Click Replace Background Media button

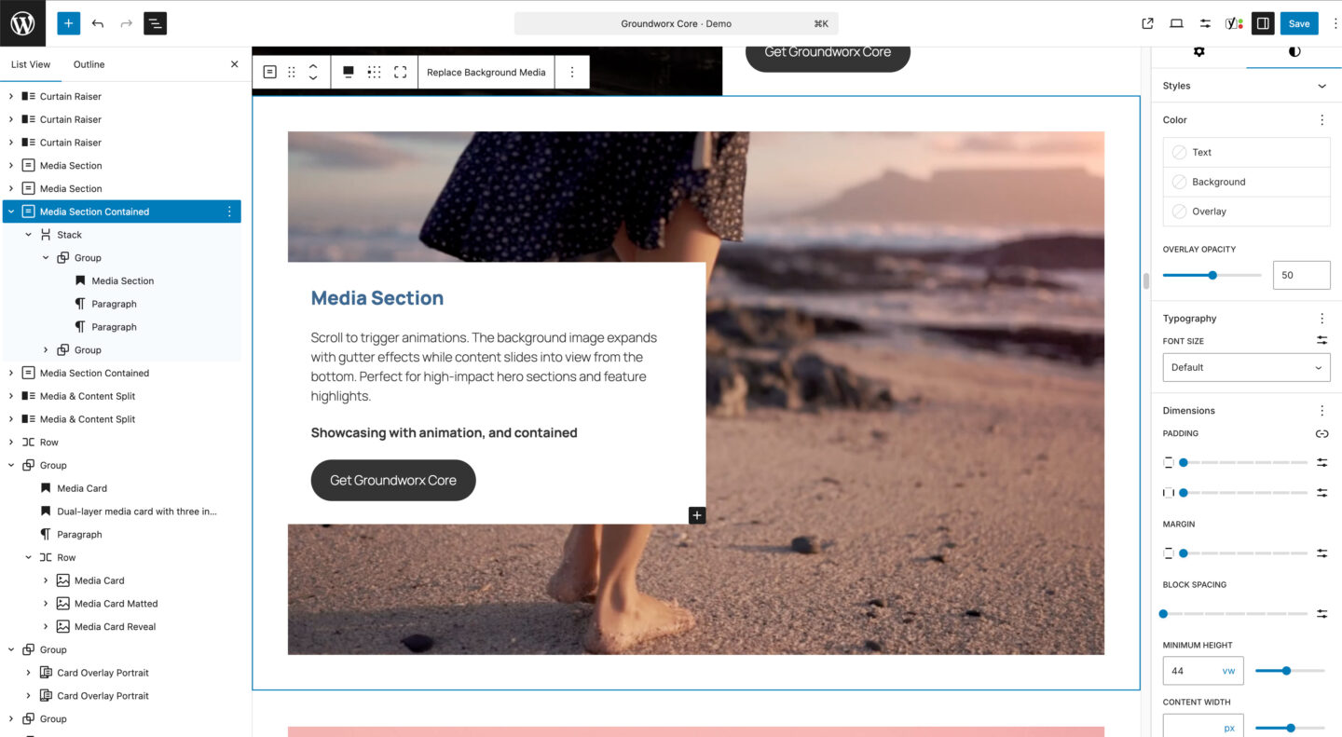tap(486, 72)
